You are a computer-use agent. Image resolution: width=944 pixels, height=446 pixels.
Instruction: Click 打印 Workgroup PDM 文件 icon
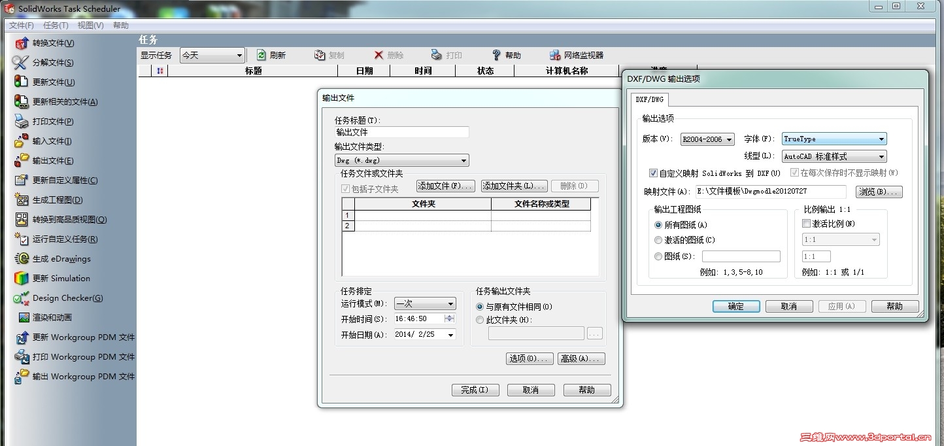[22, 357]
